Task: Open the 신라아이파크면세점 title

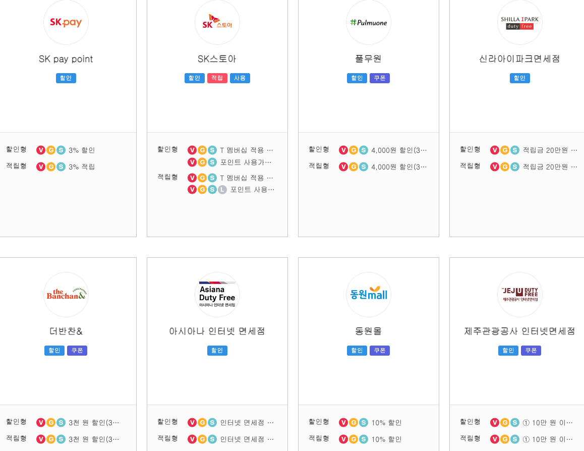Action: tap(519, 59)
